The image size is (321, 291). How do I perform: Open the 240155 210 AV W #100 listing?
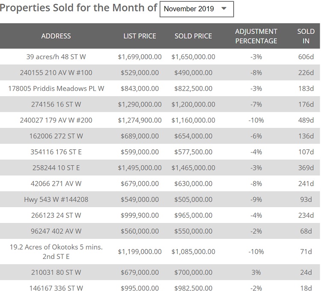(x=56, y=73)
